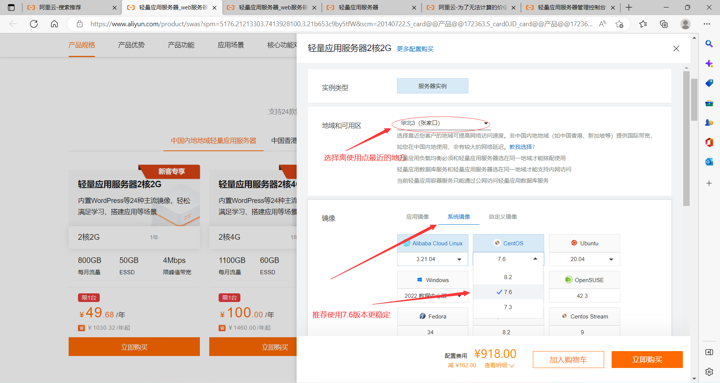
Task: Select CentOS system image
Action: [508, 243]
